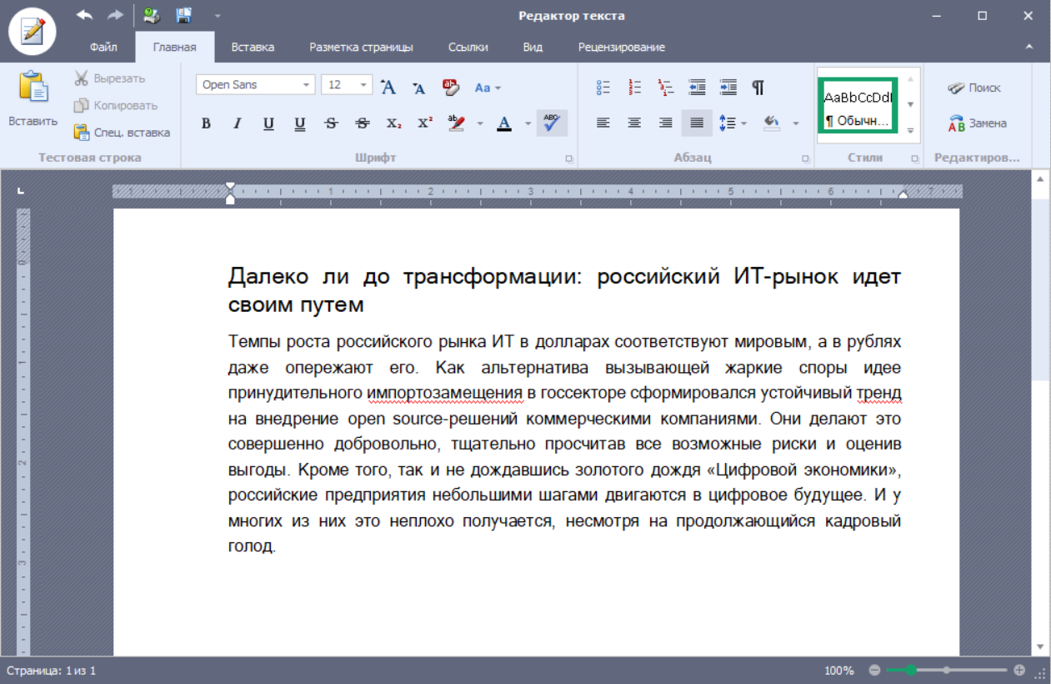1051x684 pixels.
Task: Apply numbered list formatting
Action: point(634,88)
